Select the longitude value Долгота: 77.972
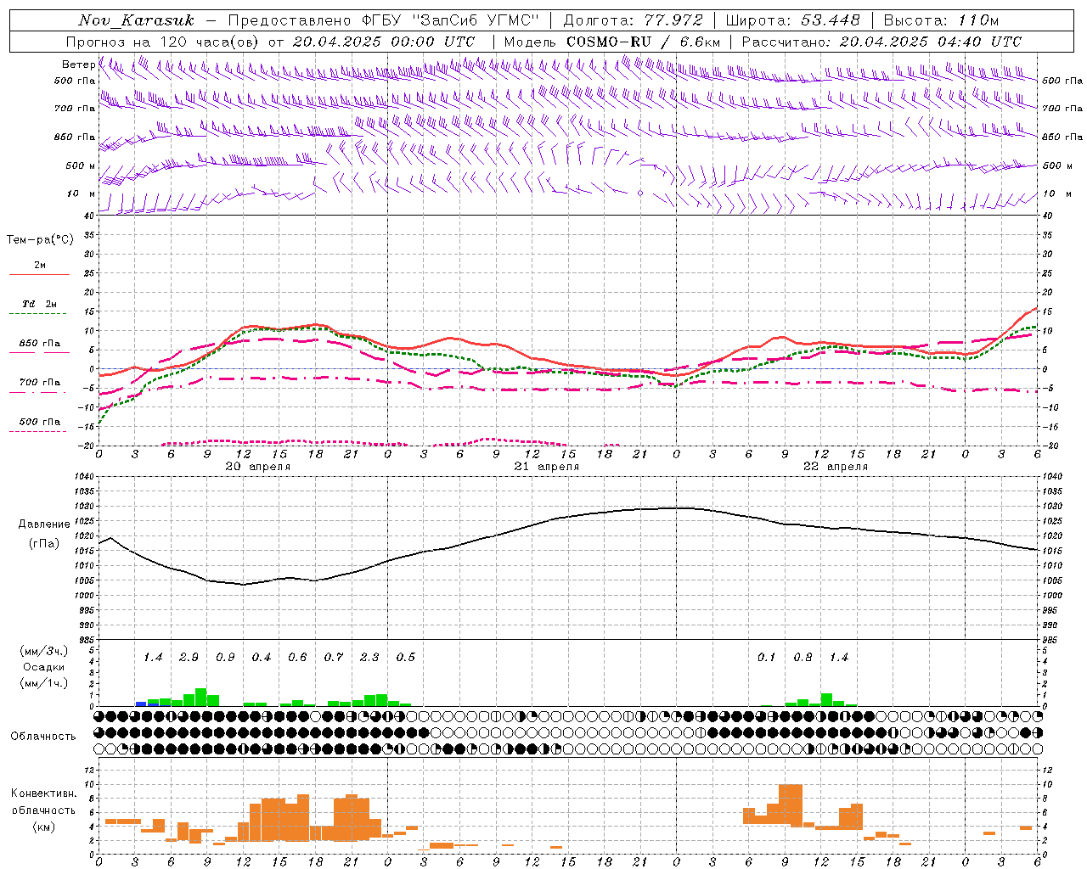This screenshot has width=1087, height=869. [x=633, y=20]
